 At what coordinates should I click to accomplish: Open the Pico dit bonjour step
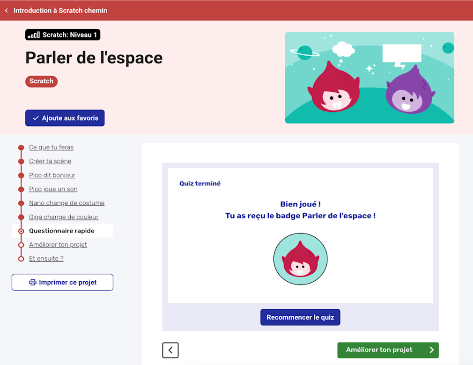click(52, 175)
